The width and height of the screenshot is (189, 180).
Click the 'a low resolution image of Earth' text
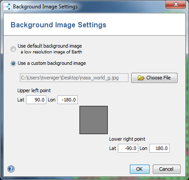click(51, 52)
